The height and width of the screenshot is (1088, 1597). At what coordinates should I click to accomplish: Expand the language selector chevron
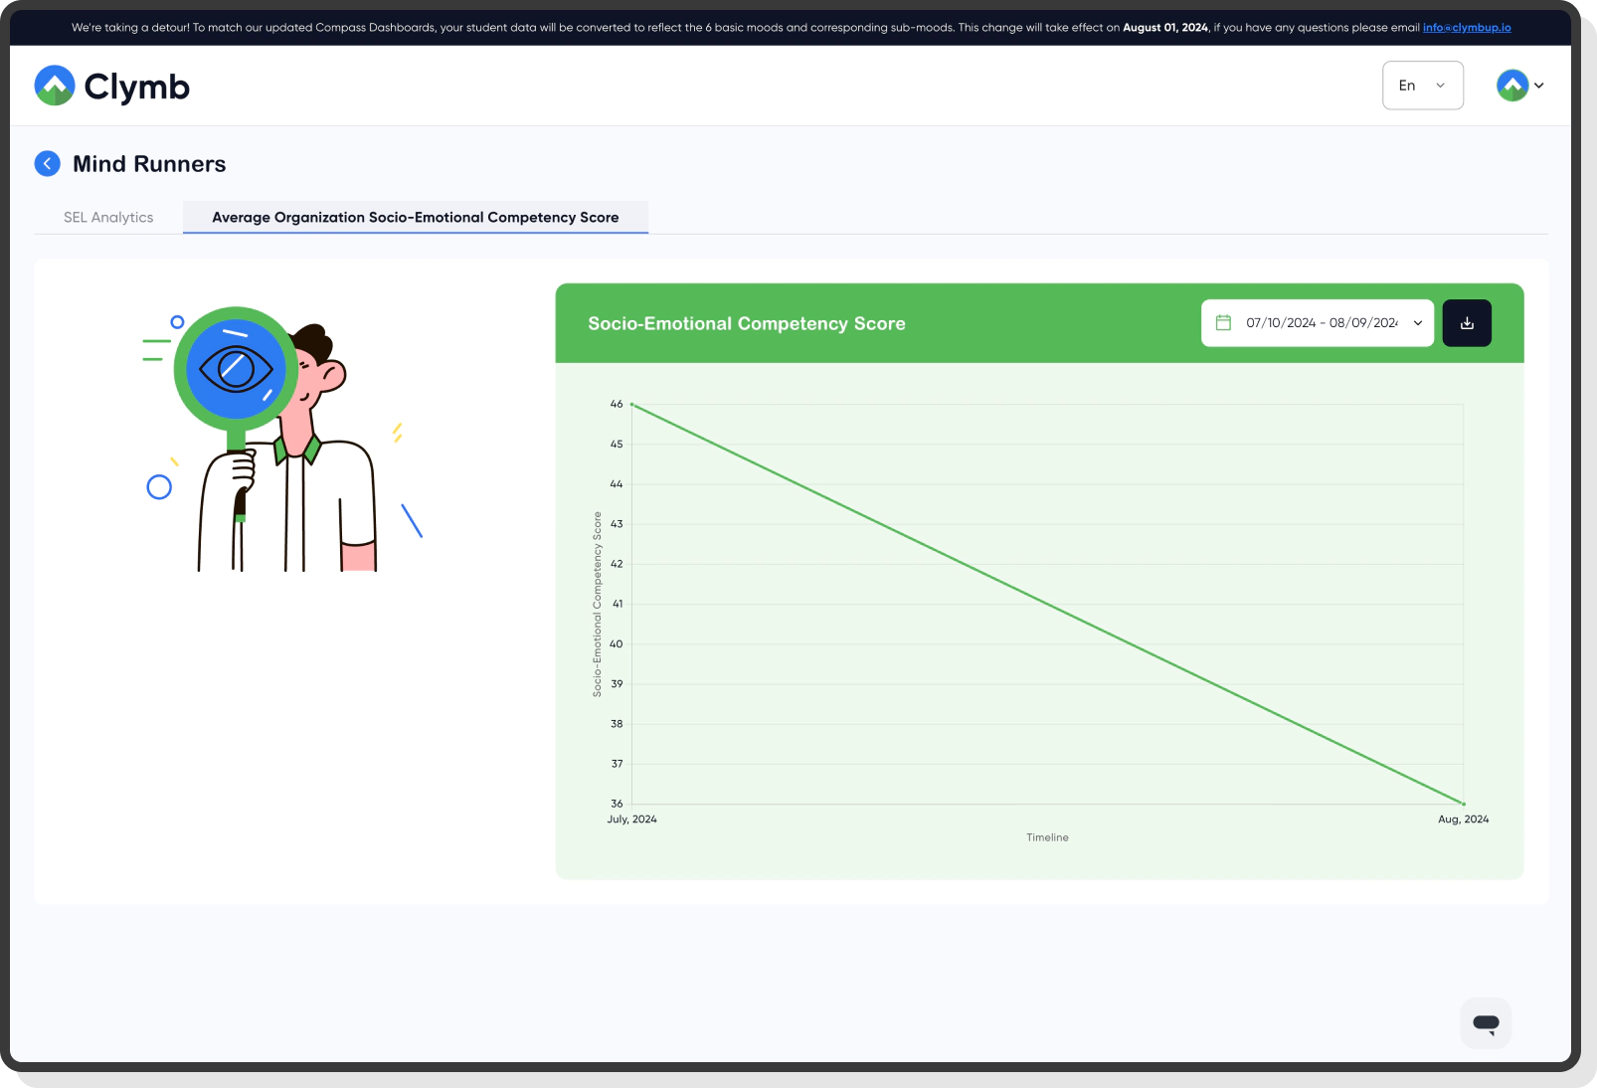point(1438,85)
